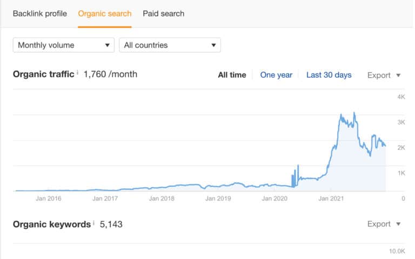Switch to the Backlink profile tab
Image resolution: width=415 pixels, height=259 pixels.
pyautogui.click(x=40, y=13)
